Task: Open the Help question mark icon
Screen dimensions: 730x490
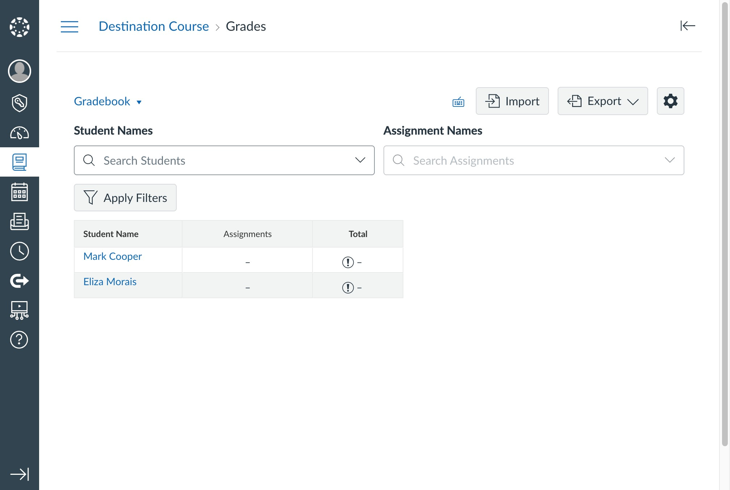Action: tap(20, 339)
